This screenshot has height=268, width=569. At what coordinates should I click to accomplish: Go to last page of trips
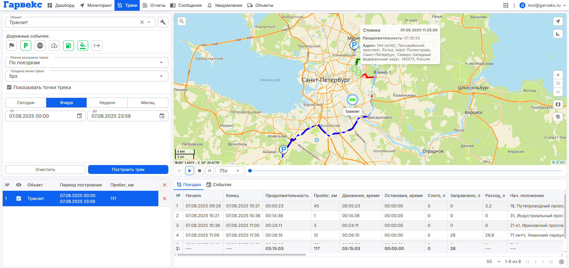pyautogui.click(x=551, y=261)
